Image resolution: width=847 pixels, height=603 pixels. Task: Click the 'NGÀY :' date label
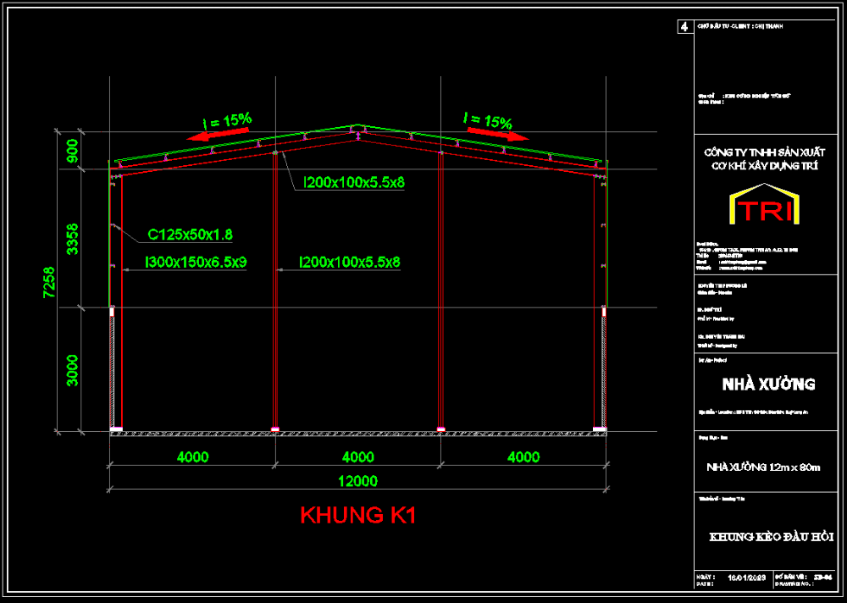[x=706, y=577]
